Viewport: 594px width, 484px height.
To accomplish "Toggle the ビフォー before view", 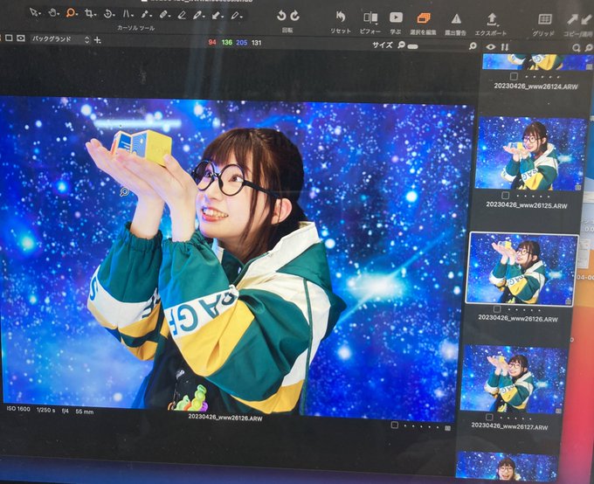I will 370,17.
